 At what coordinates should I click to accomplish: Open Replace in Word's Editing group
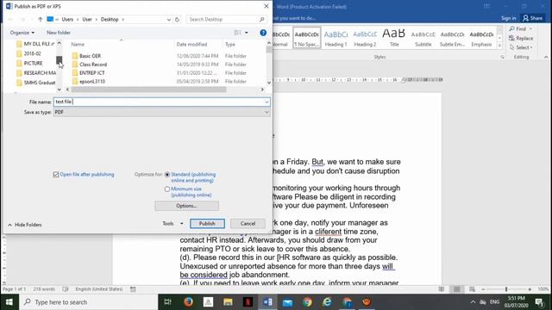click(521, 38)
